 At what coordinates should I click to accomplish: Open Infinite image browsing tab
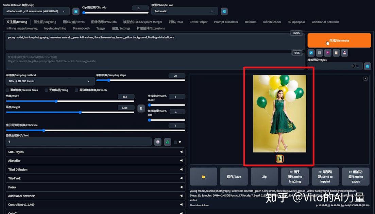coord(22,28)
